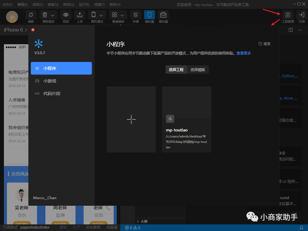Click the 真机调试 phone icon
This screenshot has height=231, width=308.
point(94,15)
